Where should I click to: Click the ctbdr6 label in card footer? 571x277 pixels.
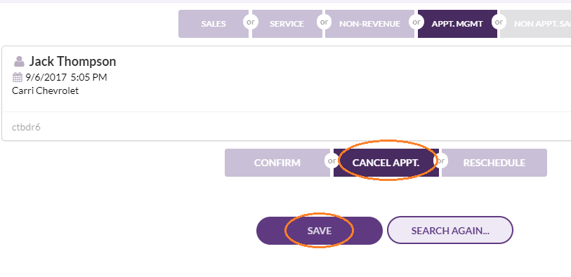click(x=26, y=127)
